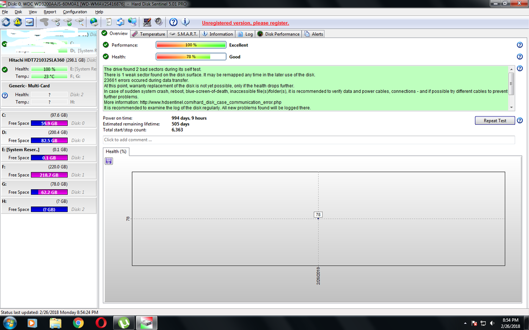Open the text report document icon
The width and height of the screenshot is (529, 330).
[108, 22]
